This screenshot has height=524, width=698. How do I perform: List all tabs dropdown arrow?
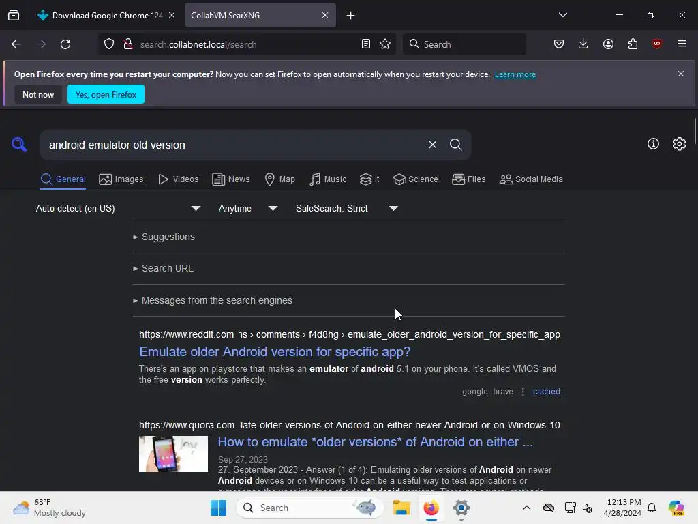pyautogui.click(x=562, y=15)
